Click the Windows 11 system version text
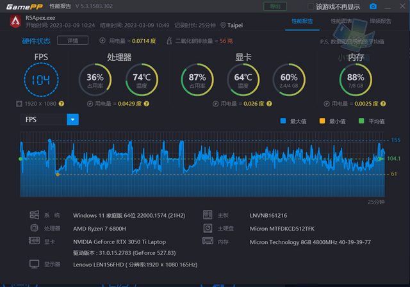This screenshot has width=410, height=287. [129, 216]
